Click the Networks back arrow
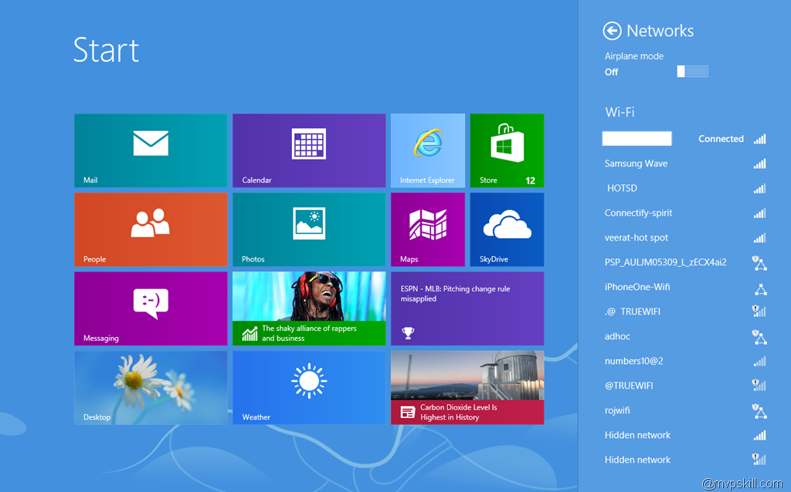The image size is (791, 492). click(612, 31)
